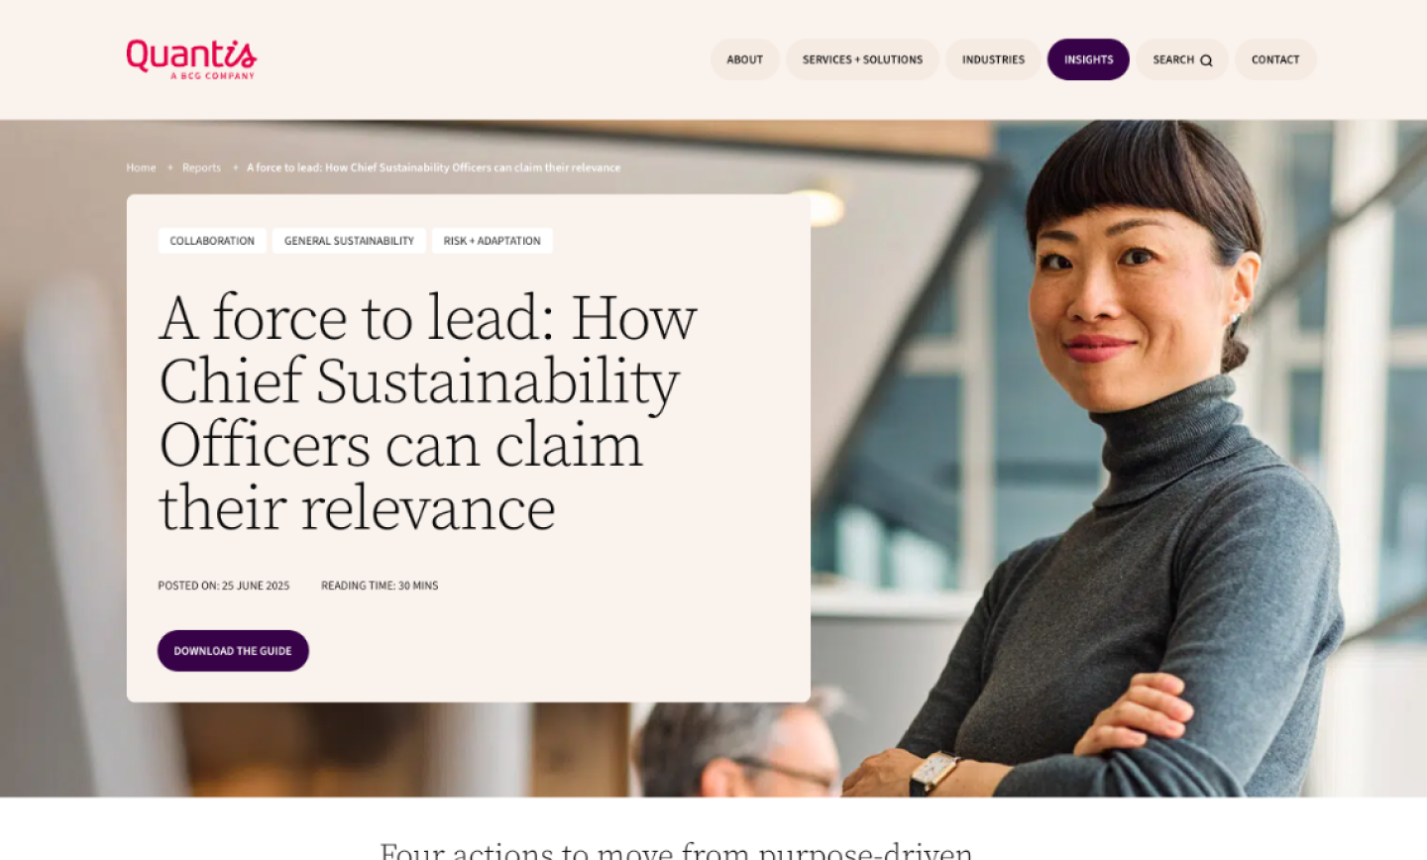The width and height of the screenshot is (1427, 860).
Task: Open the About menu
Action: [x=744, y=59]
